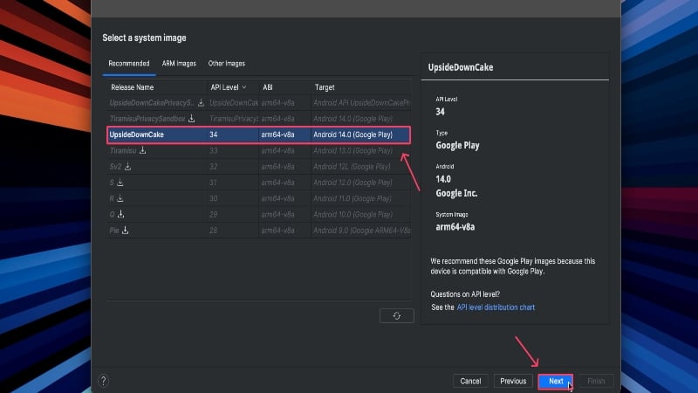Download the TiramisuPrivacySandbox system image
The width and height of the screenshot is (698, 393).
(191, 119)
